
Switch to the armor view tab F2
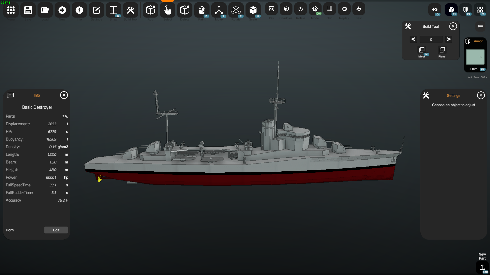coord(465,10)
